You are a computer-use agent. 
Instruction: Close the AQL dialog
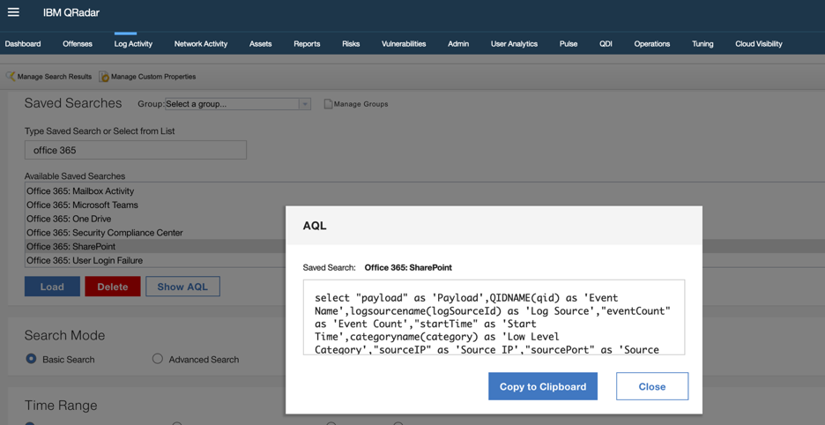(x=652, y=386)
